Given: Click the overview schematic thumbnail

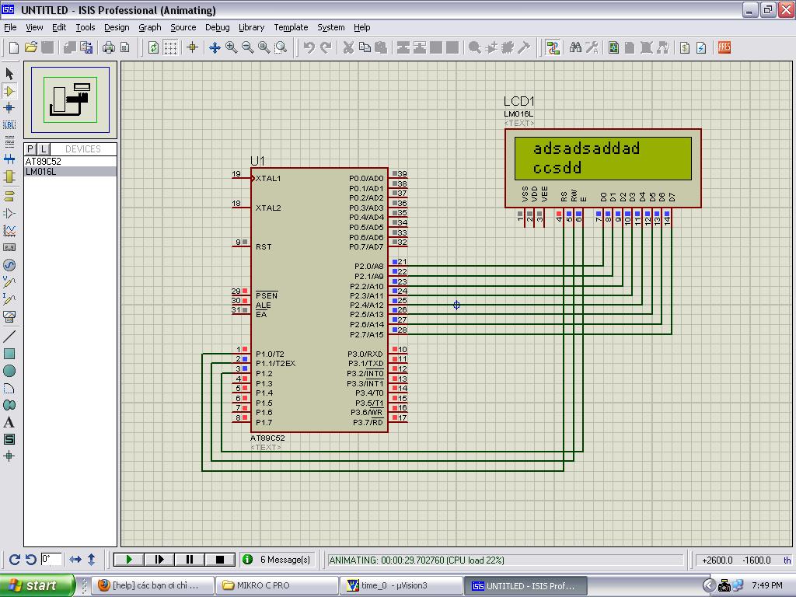Looking at the screenshot, I should coord(70,99).
